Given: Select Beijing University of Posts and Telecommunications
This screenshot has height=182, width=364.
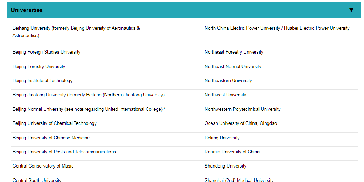Looking at the screenshot, I should [x=64, y=152].
